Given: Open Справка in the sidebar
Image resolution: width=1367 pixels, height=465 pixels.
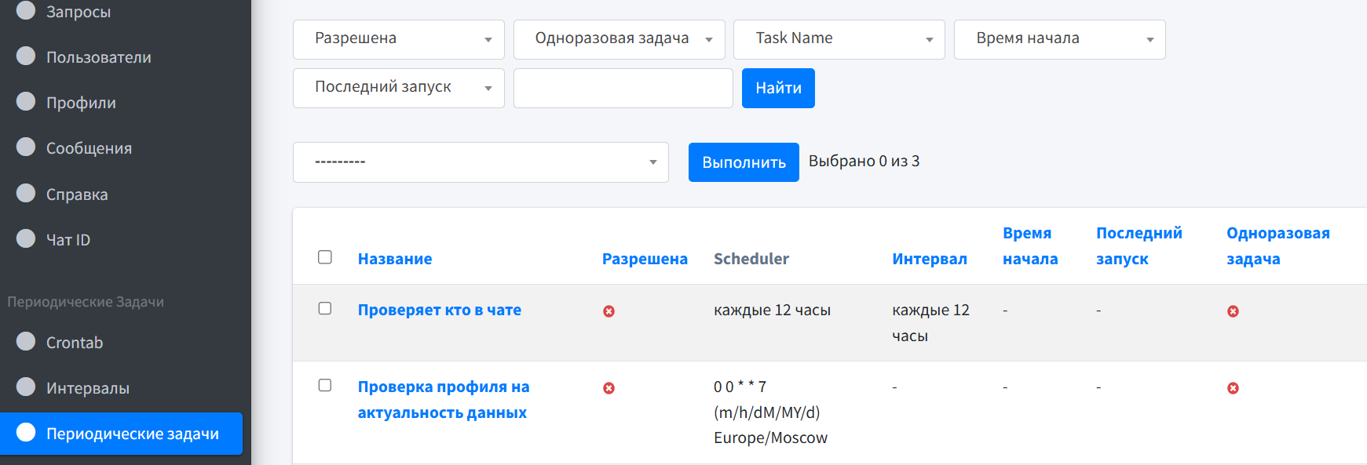Looking at the screenshot, I should [x=77, y=194].
